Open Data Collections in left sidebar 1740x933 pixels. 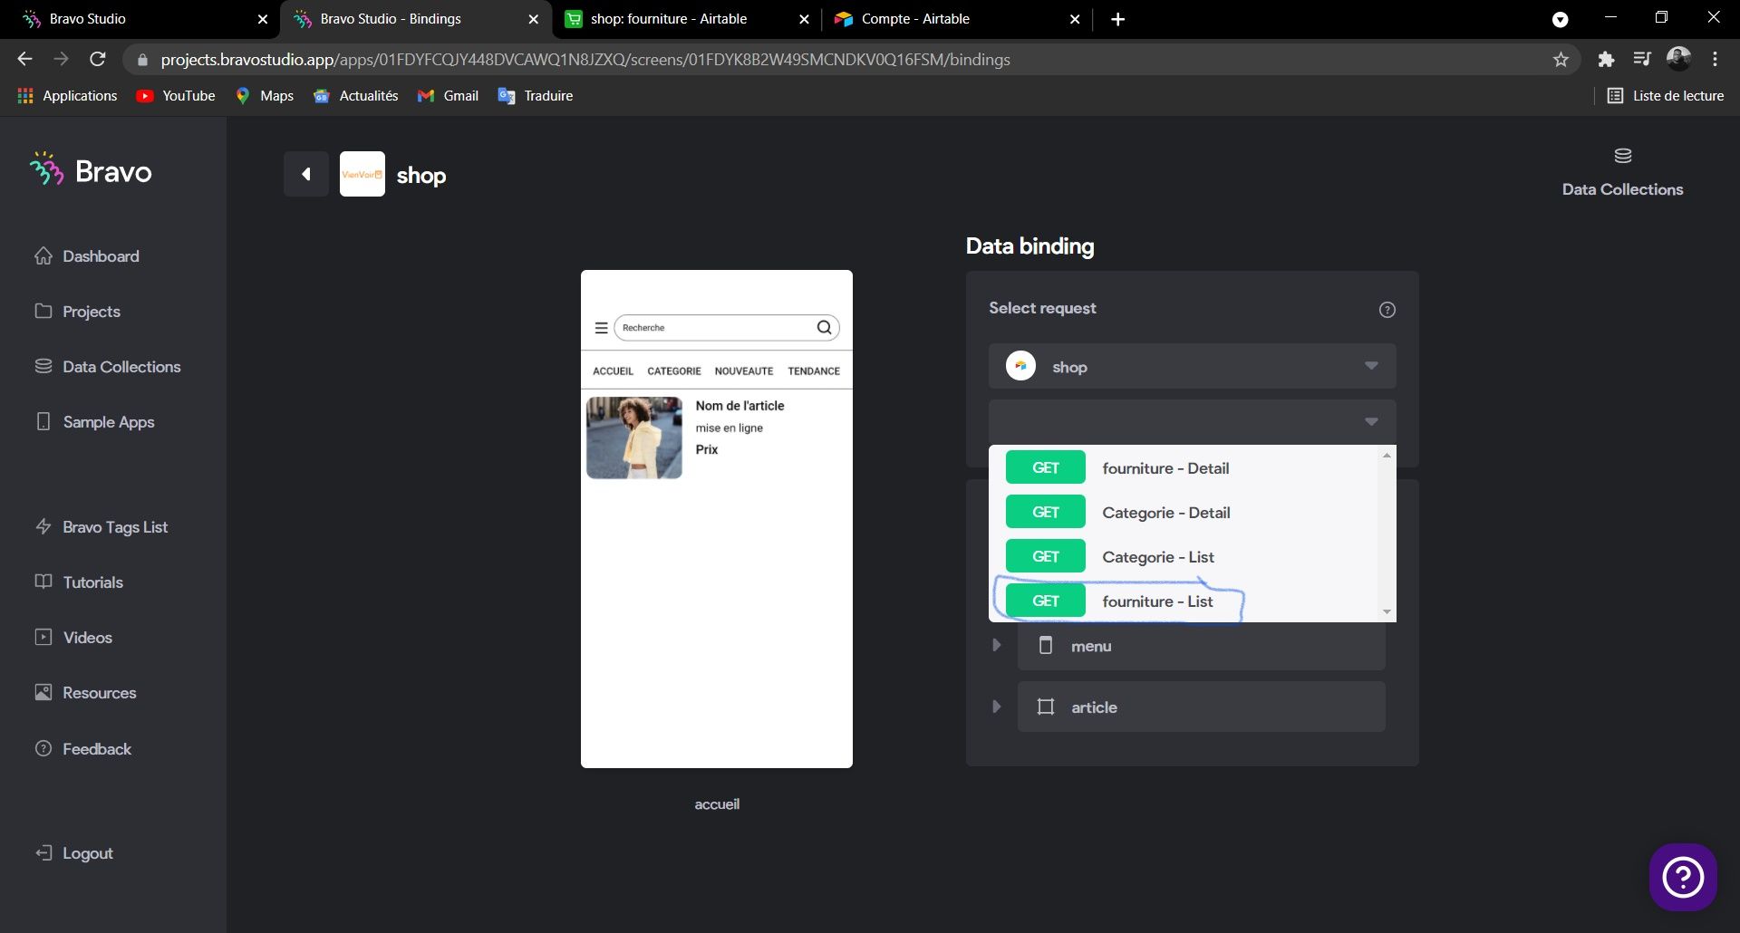pyautogui.click(x=108, y=367)
